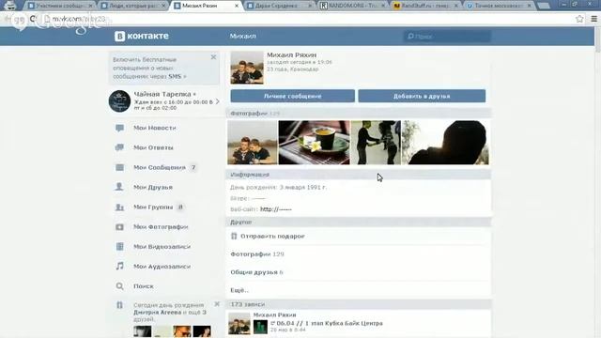Switch to the RandStuff.ru tab
Viewport: 601px width, 338px height.
click(x=425, y=6)
